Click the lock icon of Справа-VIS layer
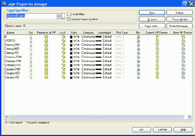This screenshot has width=195, height=136. (63, 77)
